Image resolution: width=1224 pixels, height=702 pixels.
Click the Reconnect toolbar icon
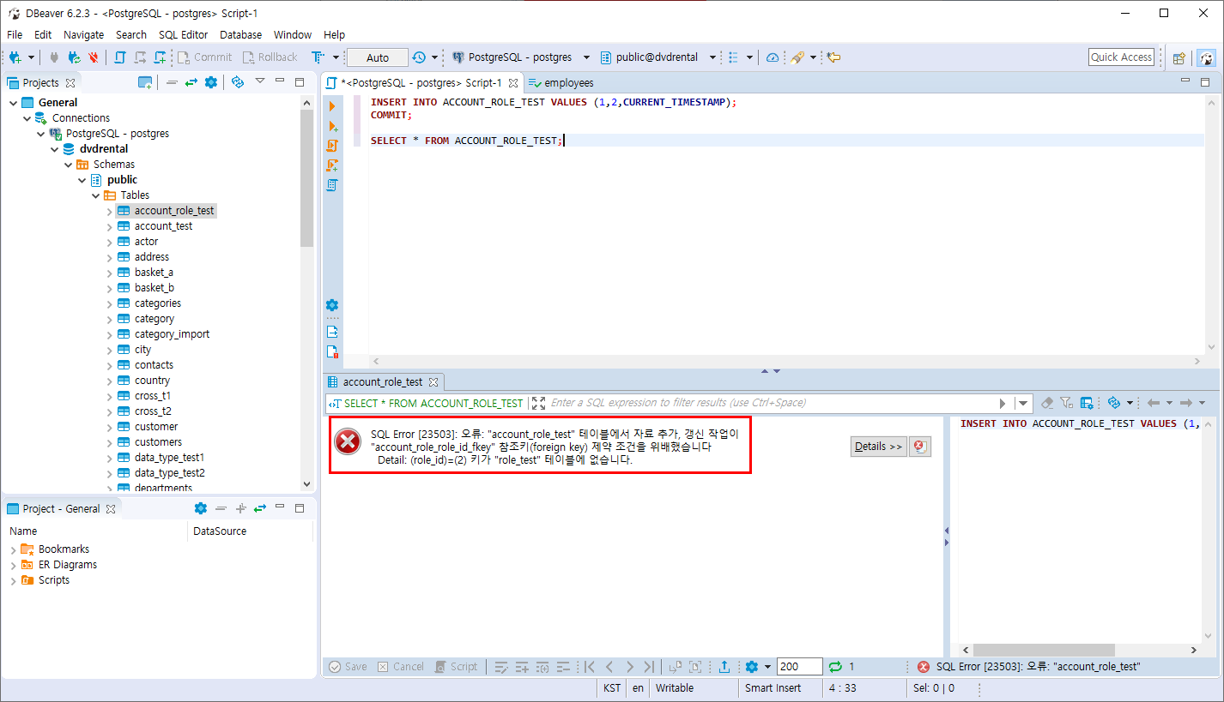(x=74, y=57)
